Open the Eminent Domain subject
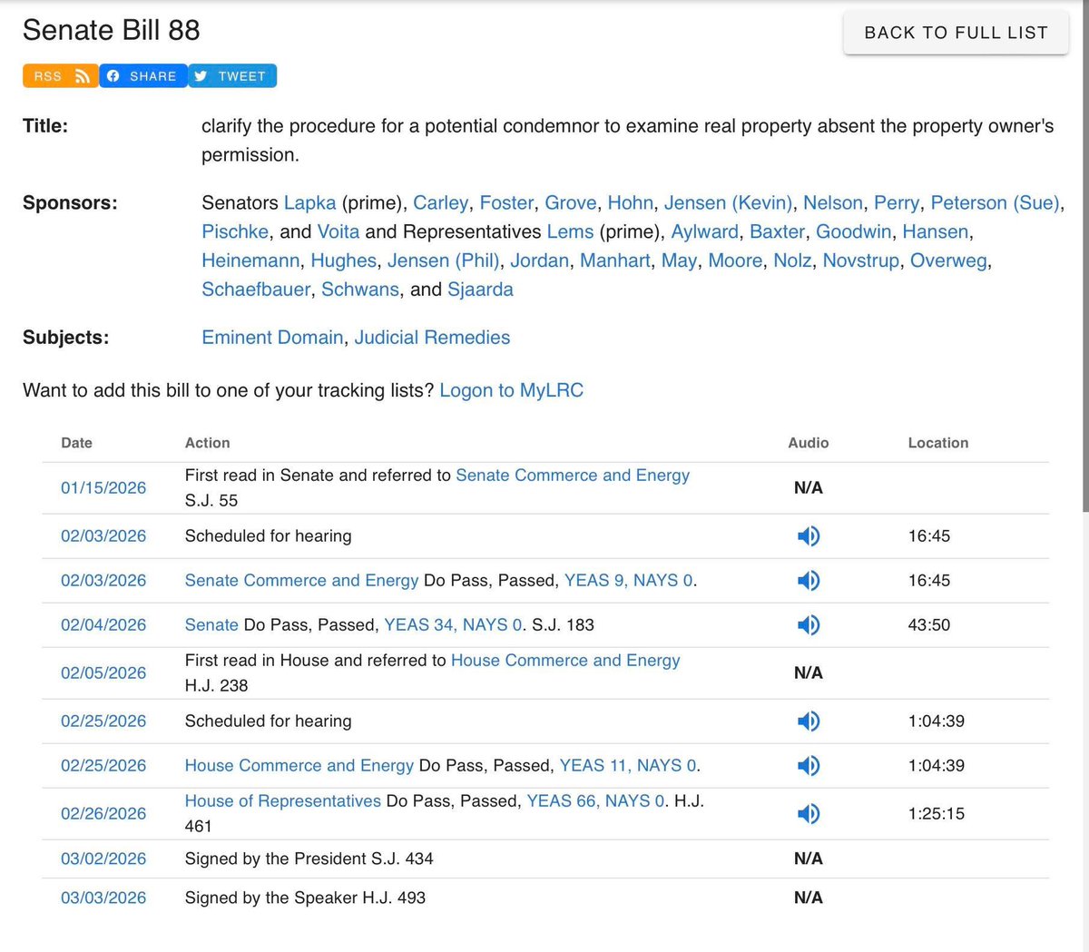Screen dimensions: 1089x952 (x=272, y=339)
